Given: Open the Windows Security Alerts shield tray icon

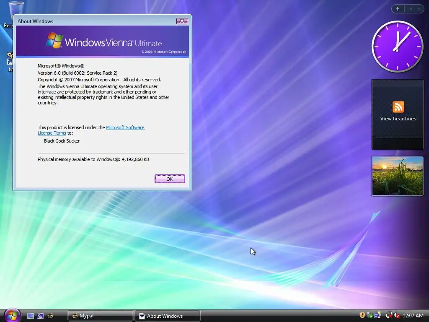Looking at the screenshot, I should click(x=362, y=315).
